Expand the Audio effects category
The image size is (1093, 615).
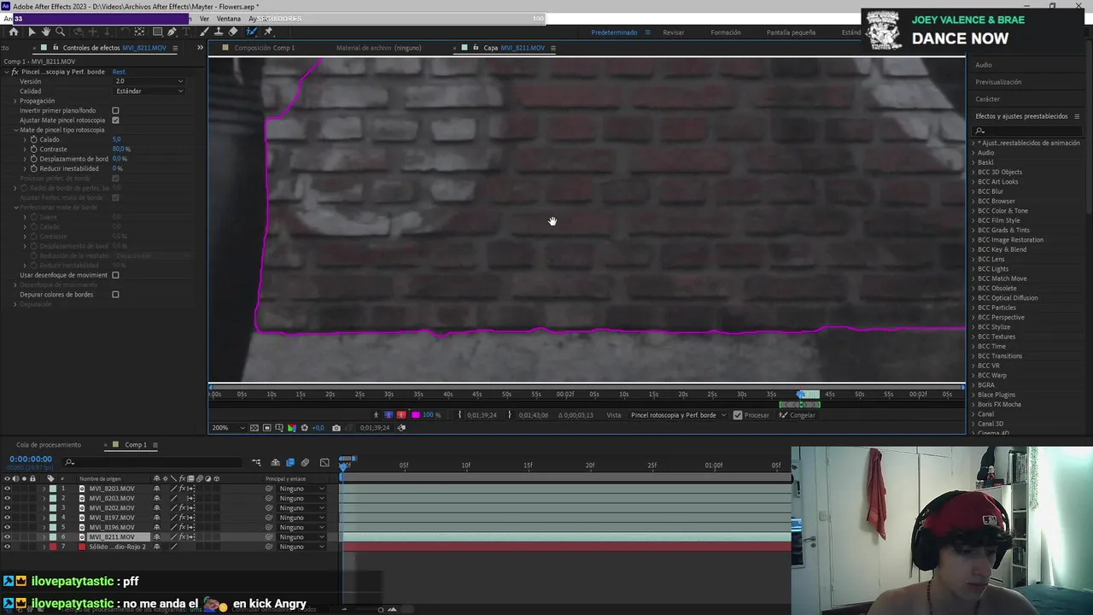[x=973, y=153]
